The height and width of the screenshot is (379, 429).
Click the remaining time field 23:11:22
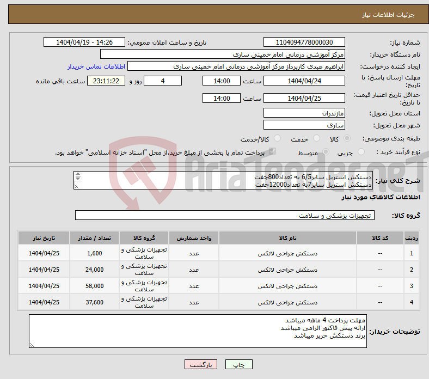click(x=106, y=81)
